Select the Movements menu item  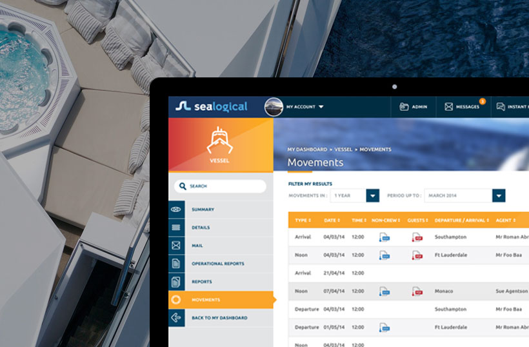(x=221, y=300)
